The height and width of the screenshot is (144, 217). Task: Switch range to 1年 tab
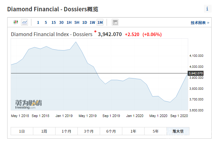pos(133,131)
